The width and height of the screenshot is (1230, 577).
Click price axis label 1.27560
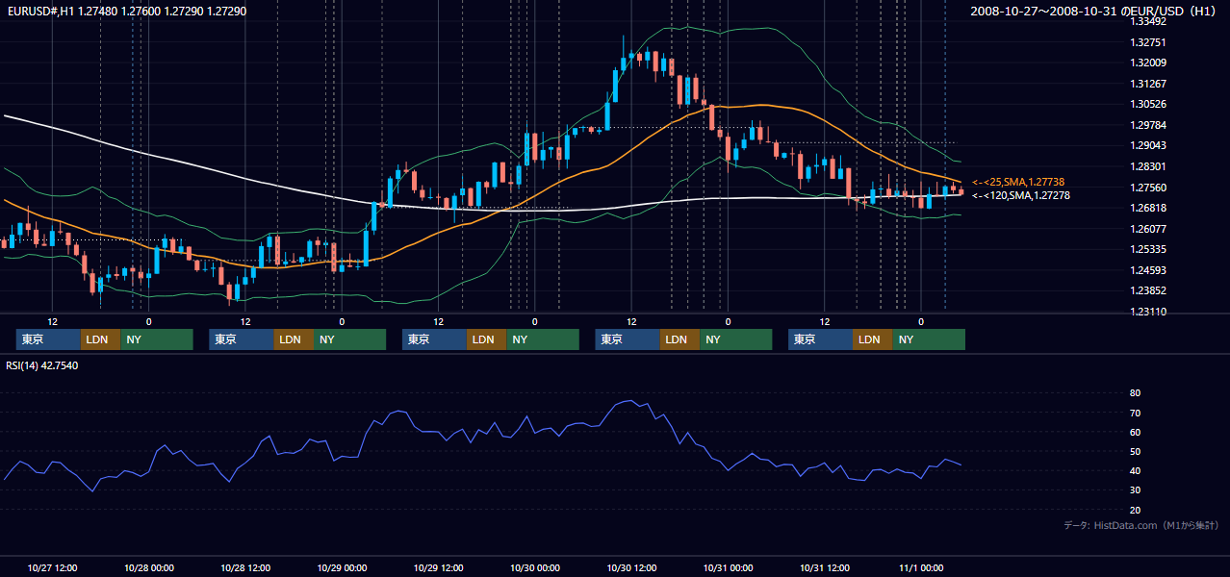1149,188
